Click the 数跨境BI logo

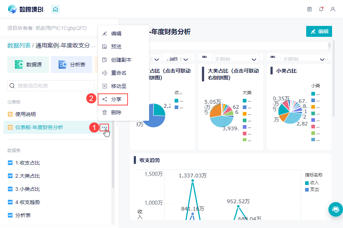pos(26,9)
